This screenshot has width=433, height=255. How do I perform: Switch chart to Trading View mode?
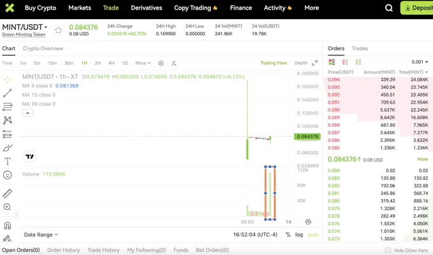tap(274, 63)
